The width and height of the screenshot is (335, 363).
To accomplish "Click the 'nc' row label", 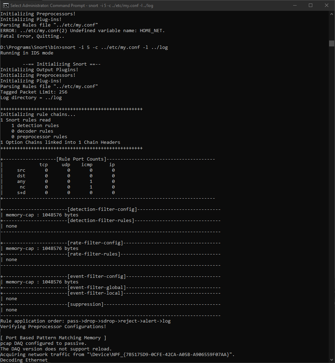I will coord(22,187).
